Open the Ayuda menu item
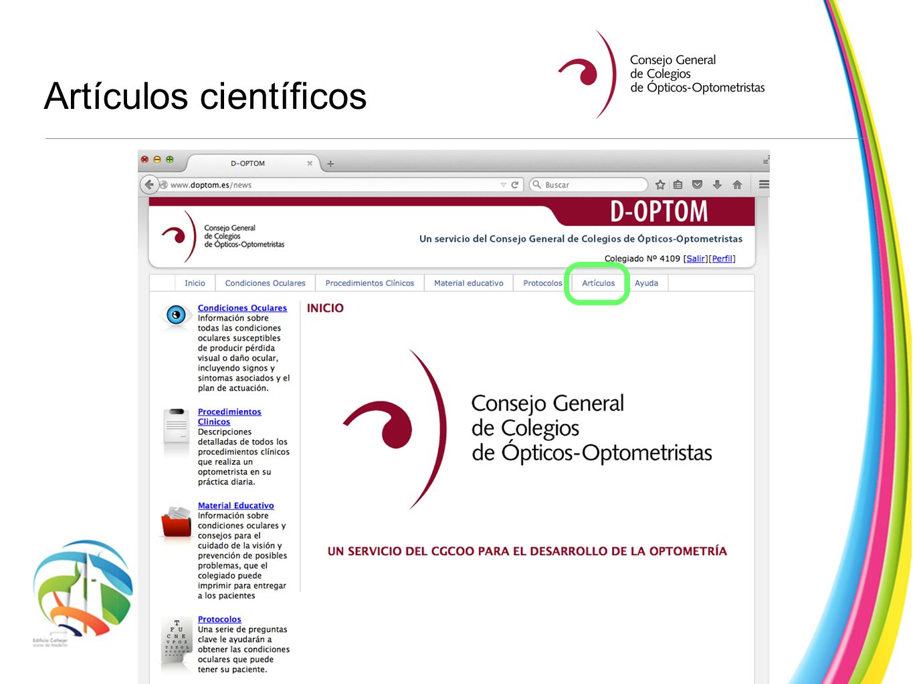 click(647, 283)
